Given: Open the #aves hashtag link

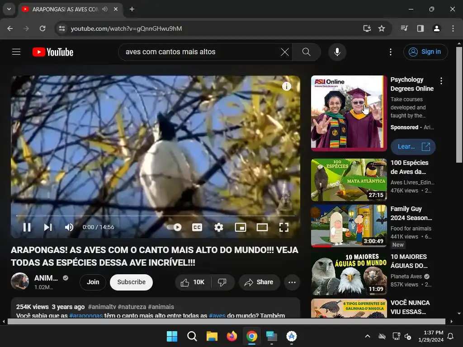Looking at the screenshot, I should click(217, 315).
